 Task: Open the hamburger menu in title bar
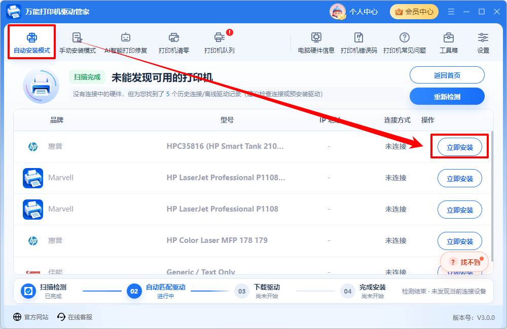[x=451, y=12]
